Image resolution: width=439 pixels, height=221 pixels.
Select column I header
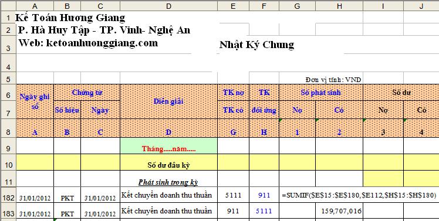tap(383, 6)
